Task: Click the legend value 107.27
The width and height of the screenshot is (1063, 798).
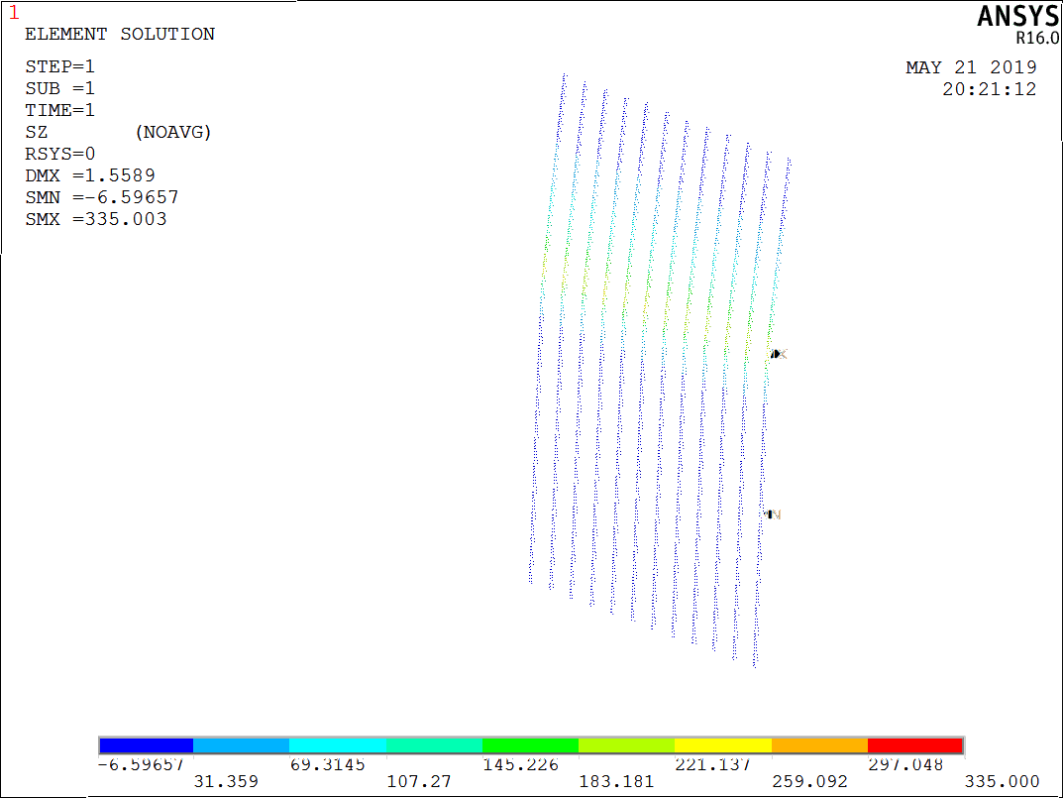Action: 418,782
